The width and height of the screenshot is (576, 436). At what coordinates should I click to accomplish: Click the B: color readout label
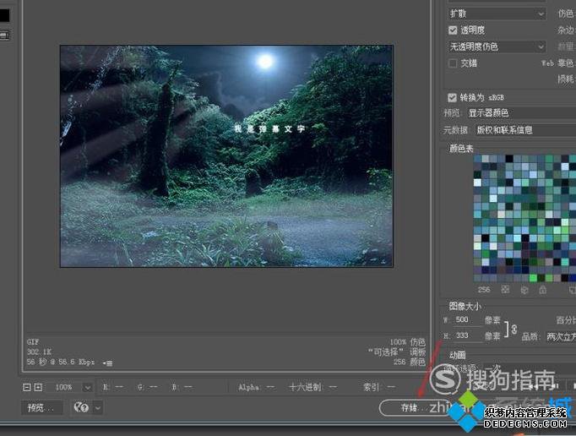175,387
